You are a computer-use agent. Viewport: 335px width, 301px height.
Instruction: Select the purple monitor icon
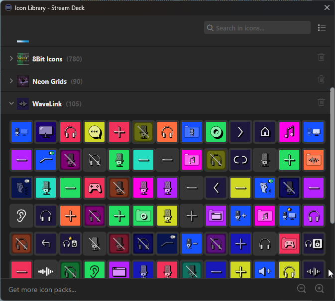pos(46,132)
